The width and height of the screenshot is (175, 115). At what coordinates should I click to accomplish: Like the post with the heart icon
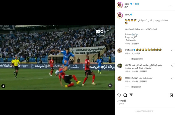(119, 95)
